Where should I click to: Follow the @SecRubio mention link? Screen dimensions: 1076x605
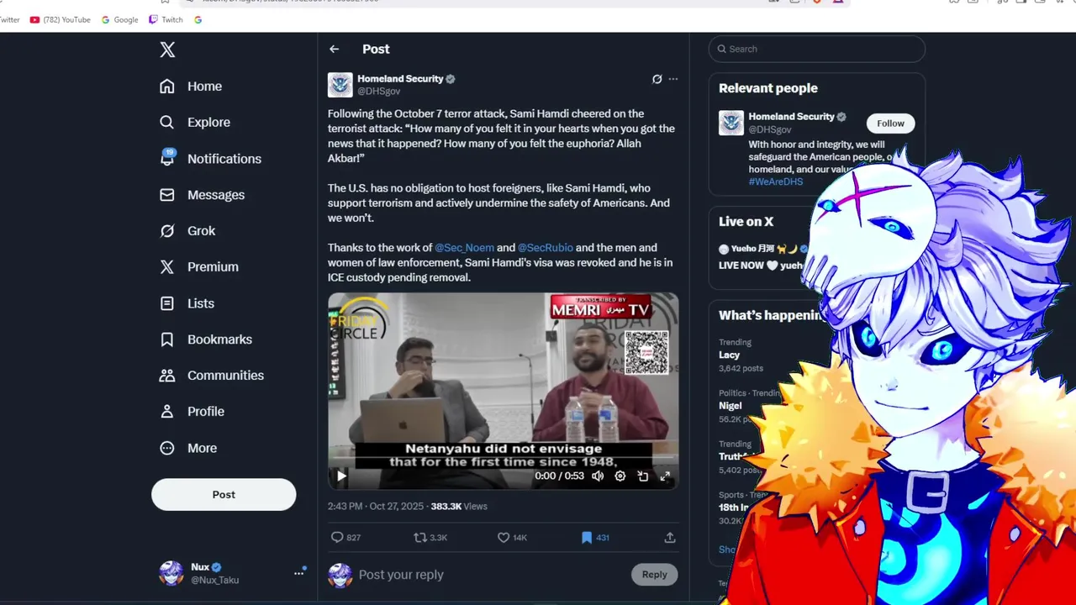[x=546, y=248]
